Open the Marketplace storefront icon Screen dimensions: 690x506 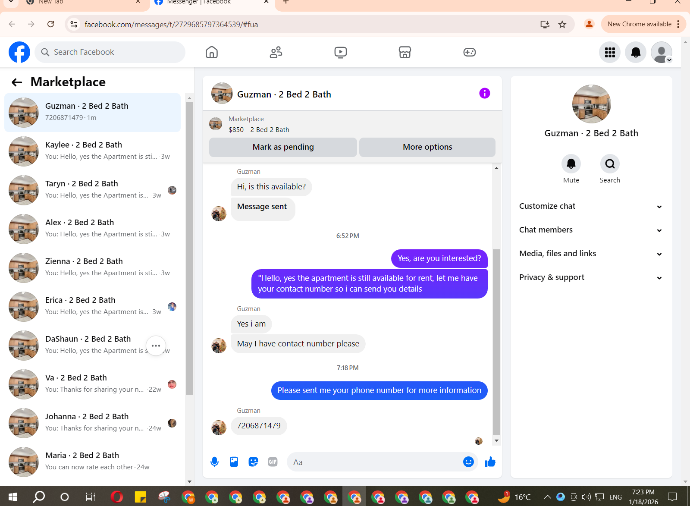pyautogui.click(x=405, y=52)
